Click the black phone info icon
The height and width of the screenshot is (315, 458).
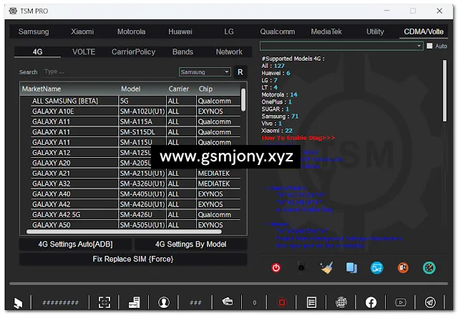click(x=301, y=267)
